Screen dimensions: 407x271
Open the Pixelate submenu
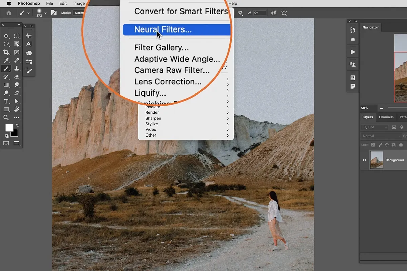[x=186, y=107]
